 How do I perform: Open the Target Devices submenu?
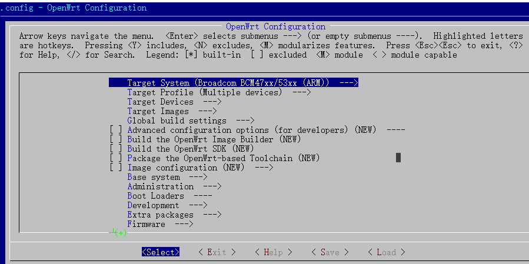click(174, 102)
